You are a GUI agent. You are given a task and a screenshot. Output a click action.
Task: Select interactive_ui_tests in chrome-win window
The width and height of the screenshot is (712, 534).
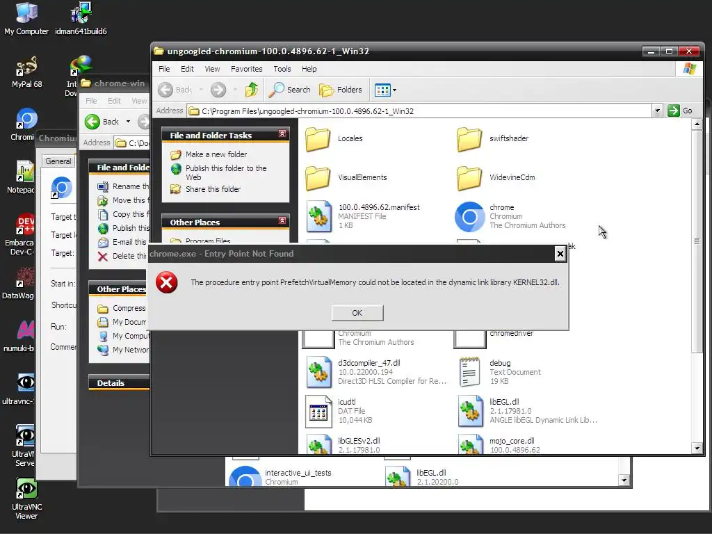click(x=281, y=477)
